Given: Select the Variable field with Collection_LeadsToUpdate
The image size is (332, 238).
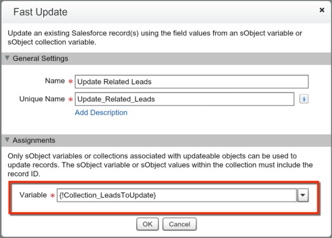Looking at the screenshot, I should [x=176, y=195].
